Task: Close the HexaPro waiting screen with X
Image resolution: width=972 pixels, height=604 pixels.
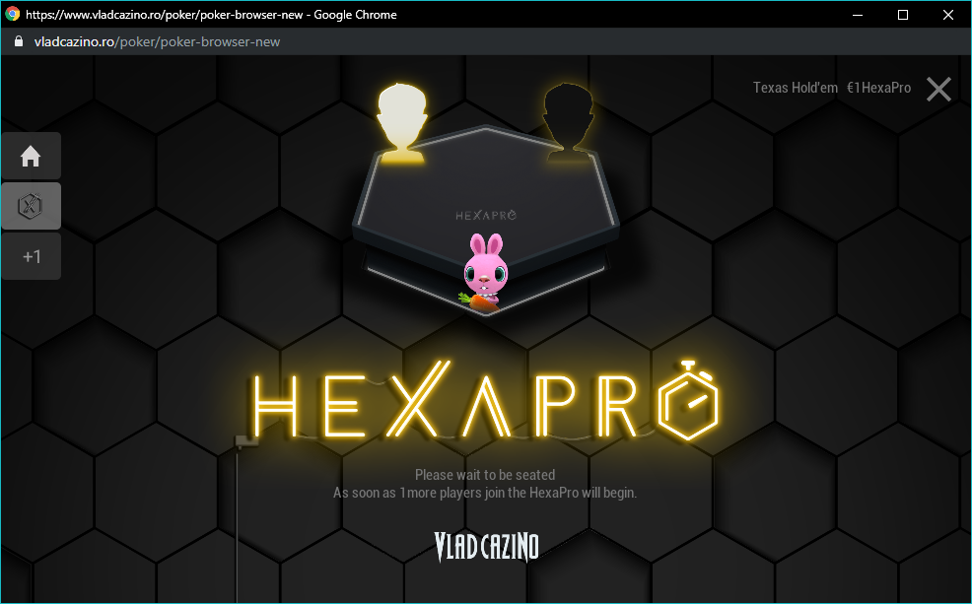Action: point(938,90)
